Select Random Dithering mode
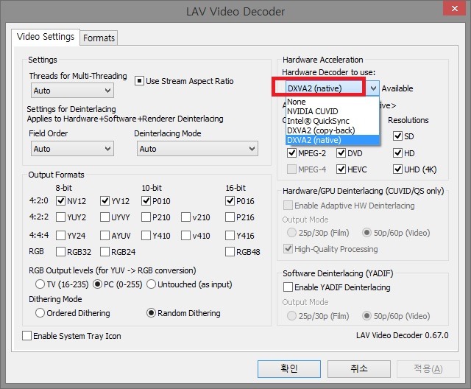This screenshot has height=389, width=471. tap(151, 313)
